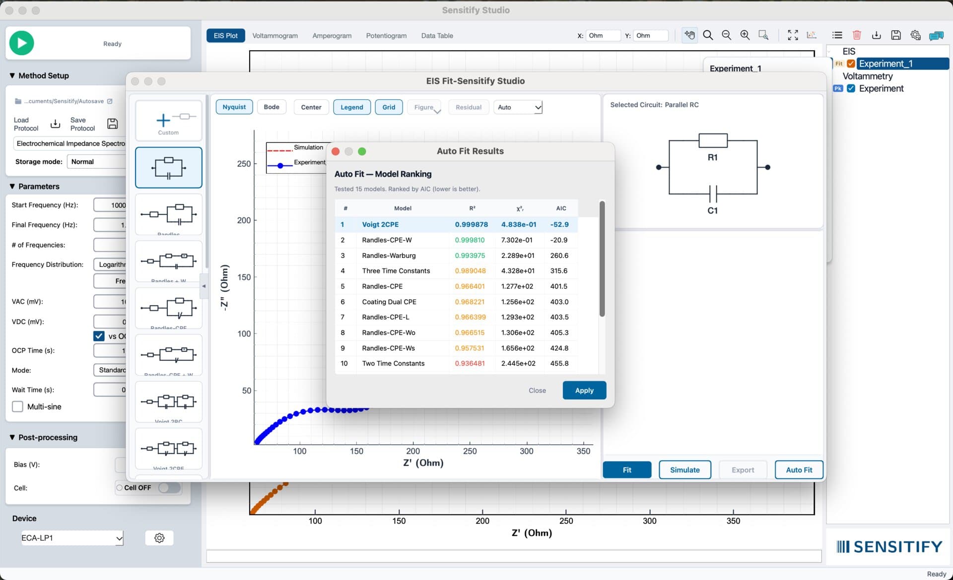
Task: Open device settings gear next to ECA-LP1
Action: (159, 538)
